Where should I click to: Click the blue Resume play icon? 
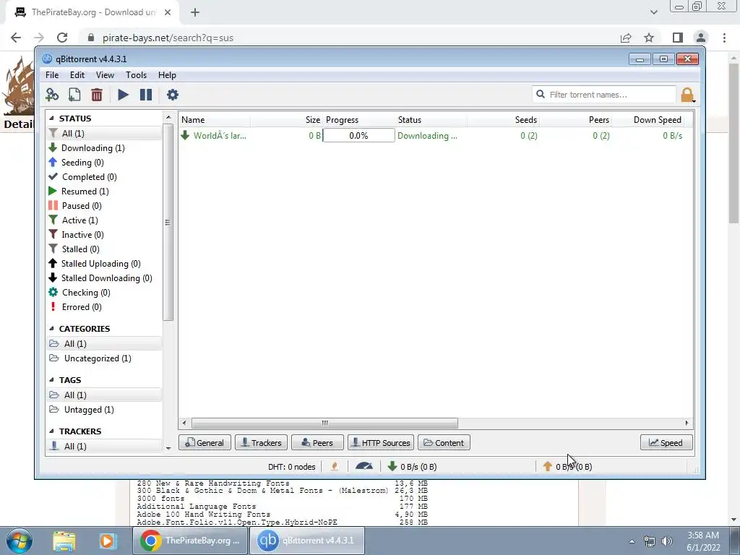tap(123, 95)
